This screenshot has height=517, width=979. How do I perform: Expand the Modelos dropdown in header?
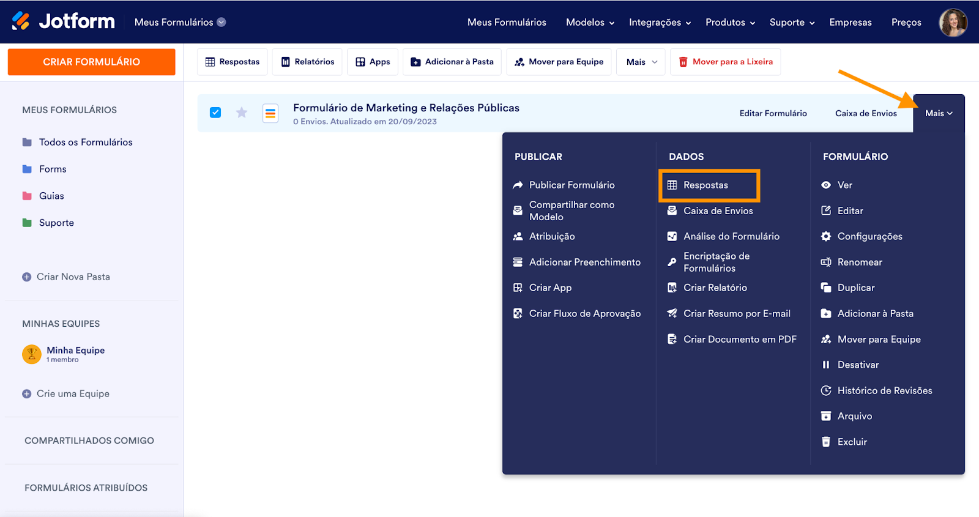coord(590,23)
